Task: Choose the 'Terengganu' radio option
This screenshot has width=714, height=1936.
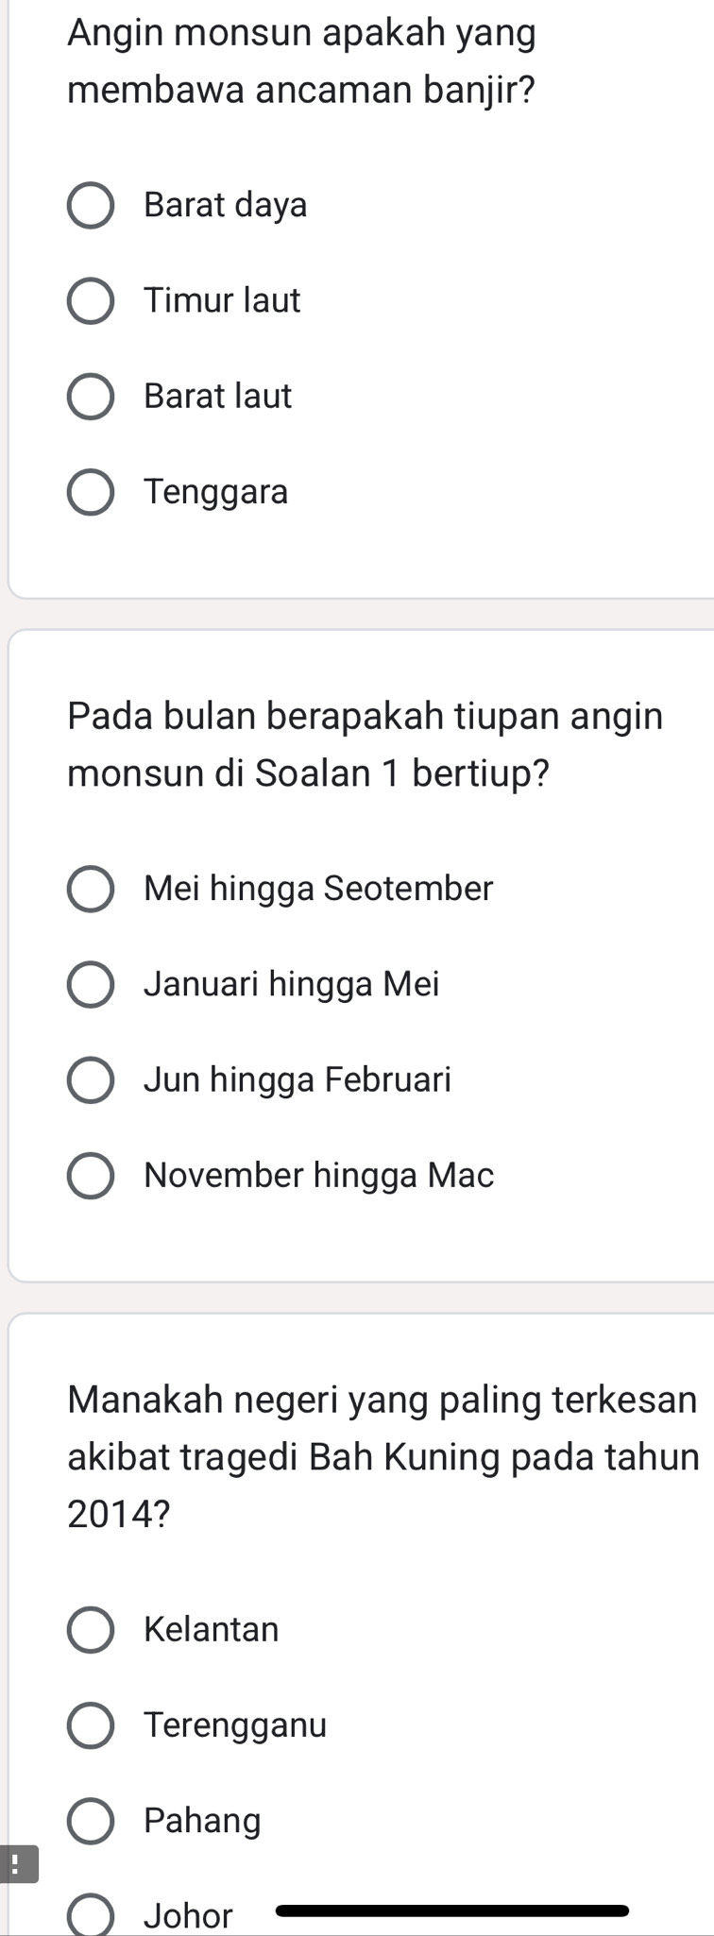Action: pyautogui.click(x=91, y=1726)
